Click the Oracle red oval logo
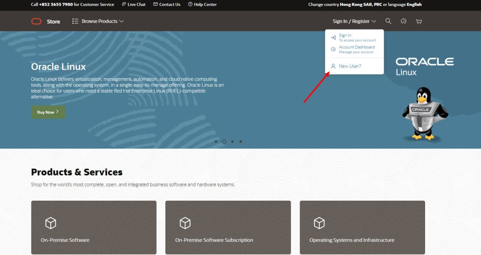 [36, 22]
